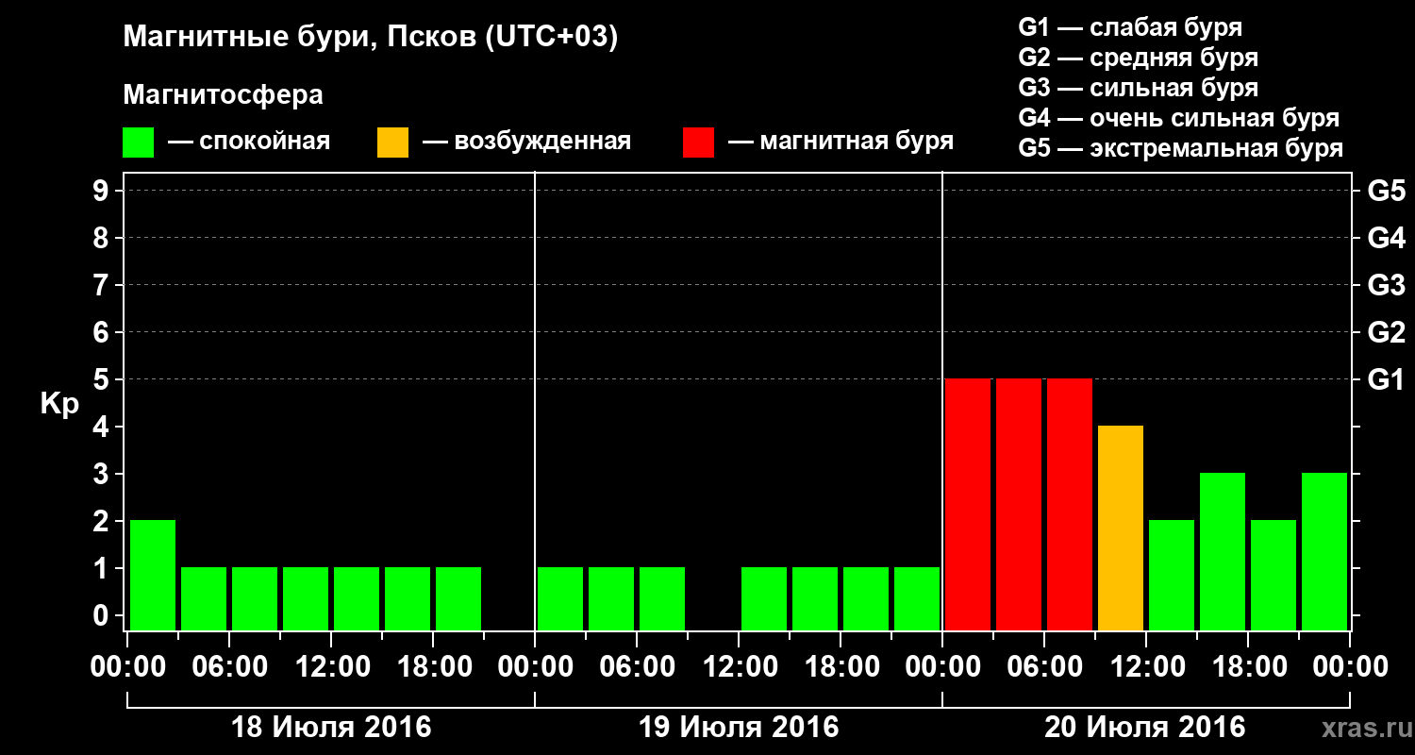
Task: Click the Kp 2 green bar on 18 July
Action: [153, 575]
